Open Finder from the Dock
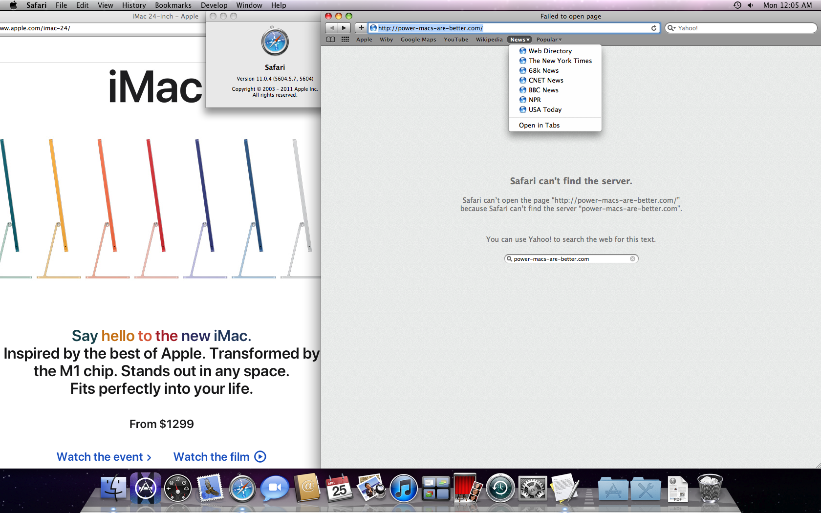The height and width of the screenshot is (513, 821). click(x=113, y=488)
